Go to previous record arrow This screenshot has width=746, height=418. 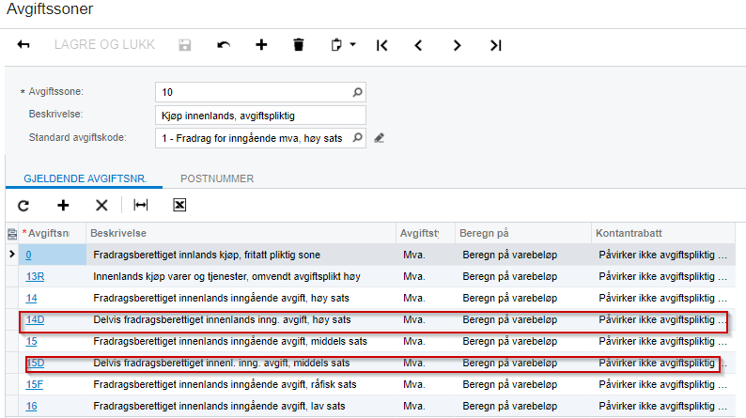[x=419, y=45]
